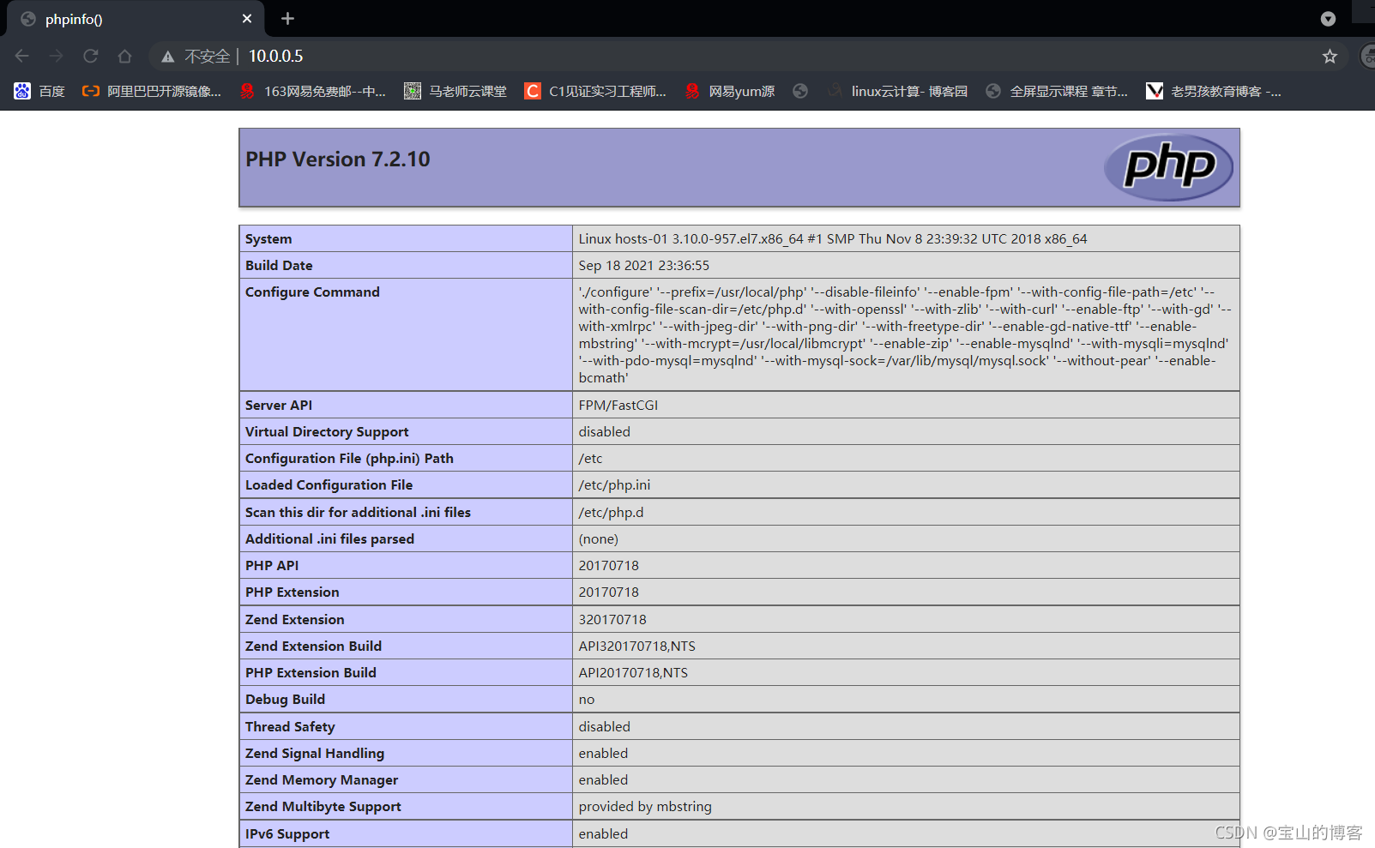Viewport: 1375px width, 848px height.
Task: Click Virtual Directory Support label
Action: click(327, 432)
